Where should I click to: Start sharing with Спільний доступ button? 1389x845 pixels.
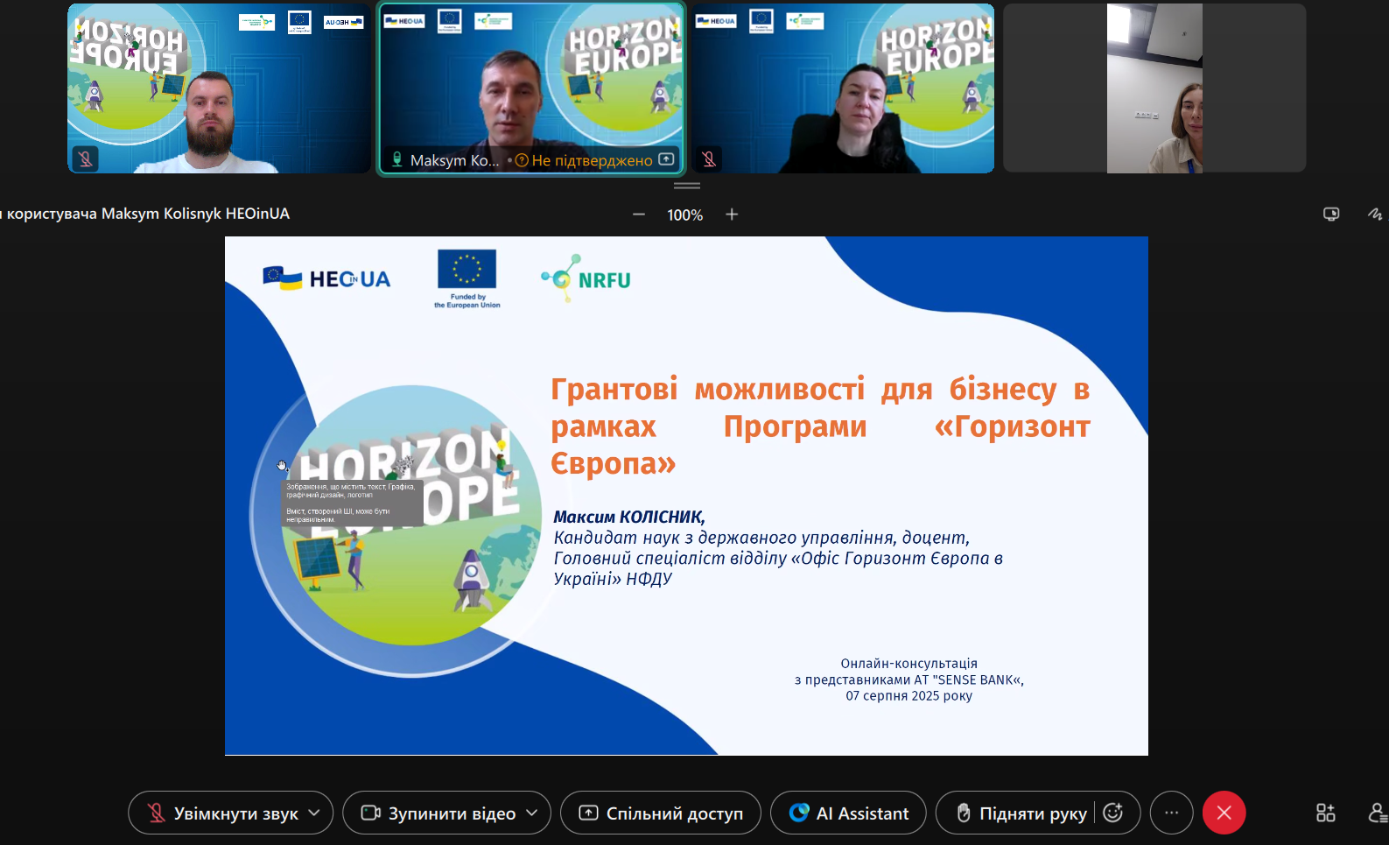[x=661, y=813]
